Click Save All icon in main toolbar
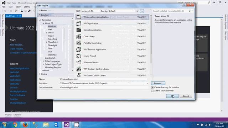This screenshot has width=228, height=128. click(x=29, y=11)
